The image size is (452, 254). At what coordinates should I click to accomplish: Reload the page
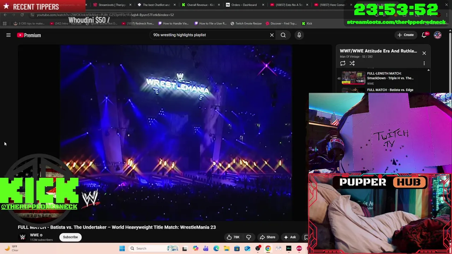[x=22, y=15]
